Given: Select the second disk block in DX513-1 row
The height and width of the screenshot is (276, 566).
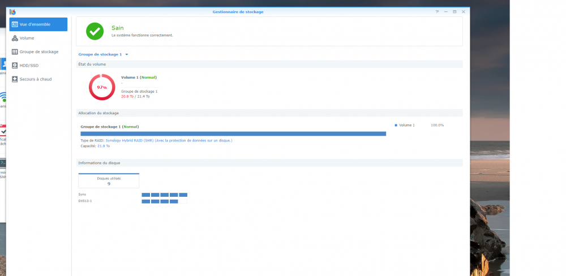Looking at the screenshot, I should point(155,201).
